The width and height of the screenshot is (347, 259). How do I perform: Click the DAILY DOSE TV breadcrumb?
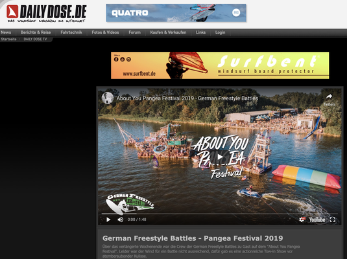tap(35, 39)
